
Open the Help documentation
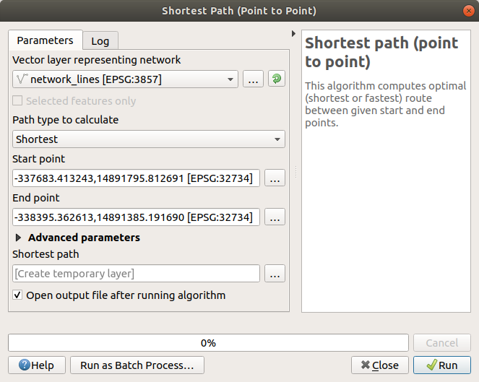[x=36, y=365]
